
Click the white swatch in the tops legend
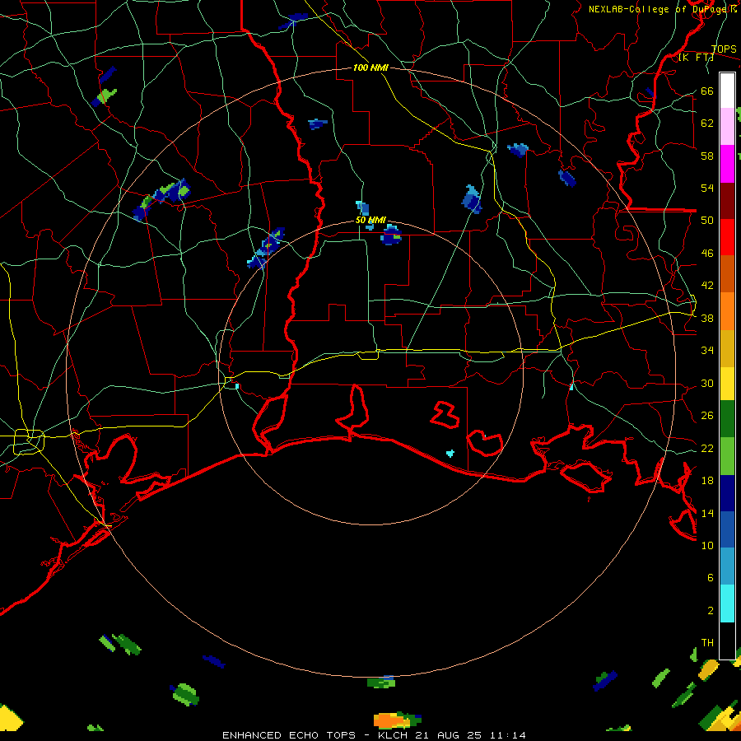727,91
